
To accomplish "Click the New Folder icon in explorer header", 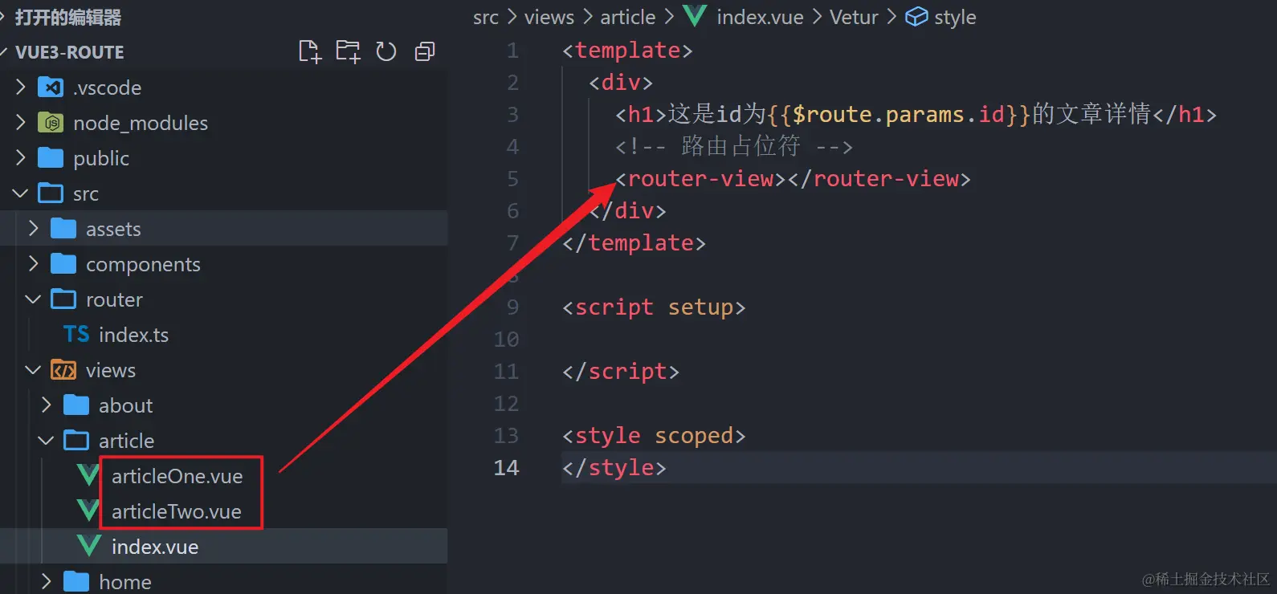I will pos(348,51).
